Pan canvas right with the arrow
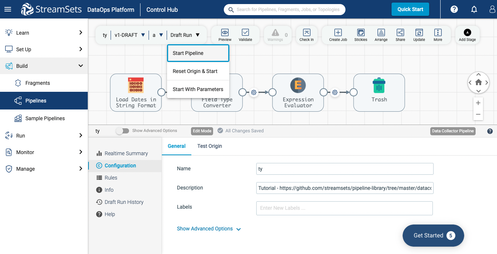 click(487, 83)
